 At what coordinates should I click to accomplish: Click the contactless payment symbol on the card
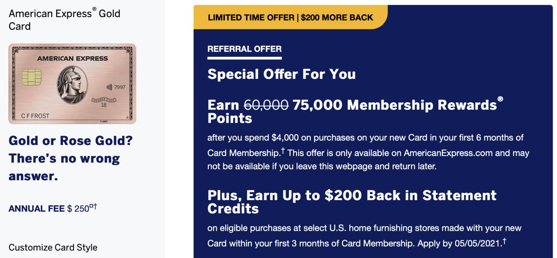coord(109,87)
